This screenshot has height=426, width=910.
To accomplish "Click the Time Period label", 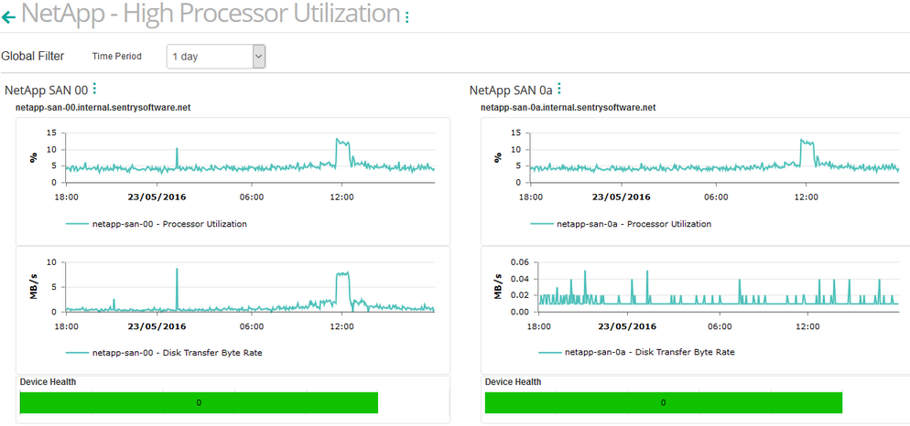I will (x=116, y=56).
